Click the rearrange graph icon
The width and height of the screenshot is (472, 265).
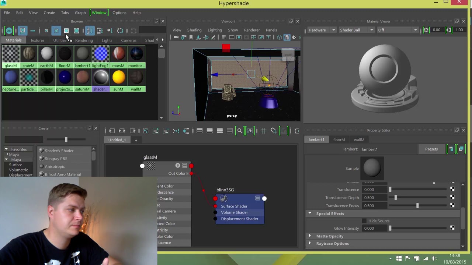(x=176, y=131)
